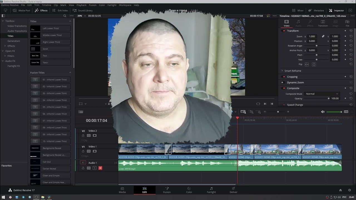This screenshot has height=200, width=356.
Task: Open the File inspector tab
Action: [347, 23]
